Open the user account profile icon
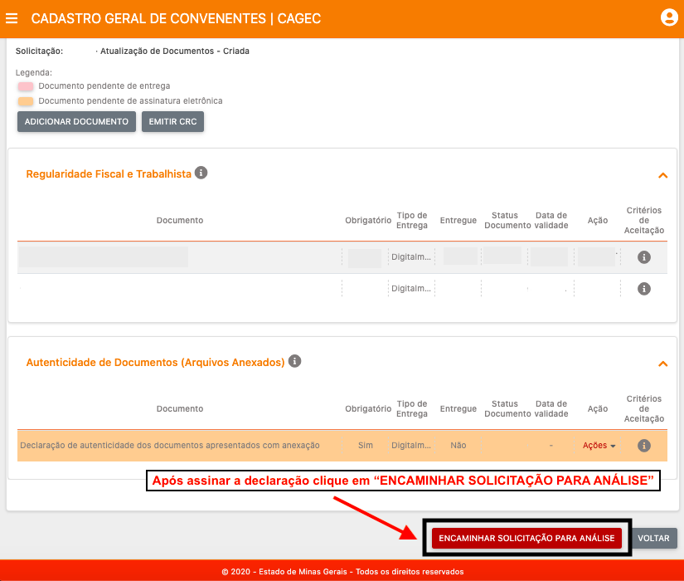 pyautogui.click(x=668, y=17)
